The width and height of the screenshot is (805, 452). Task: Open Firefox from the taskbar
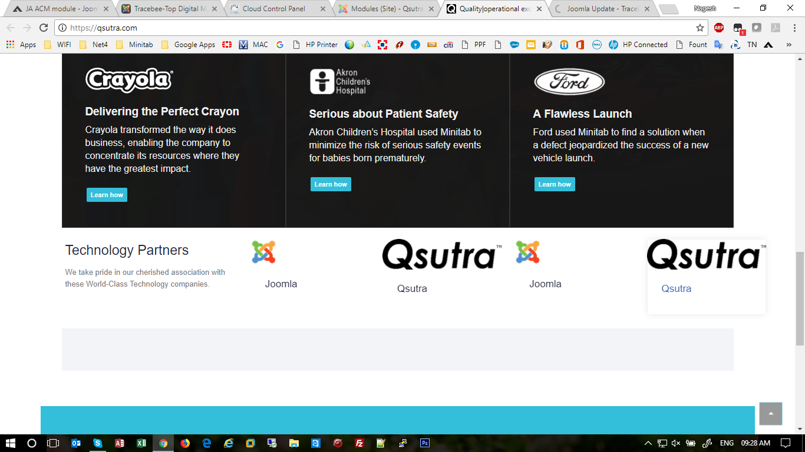point(185,443)
